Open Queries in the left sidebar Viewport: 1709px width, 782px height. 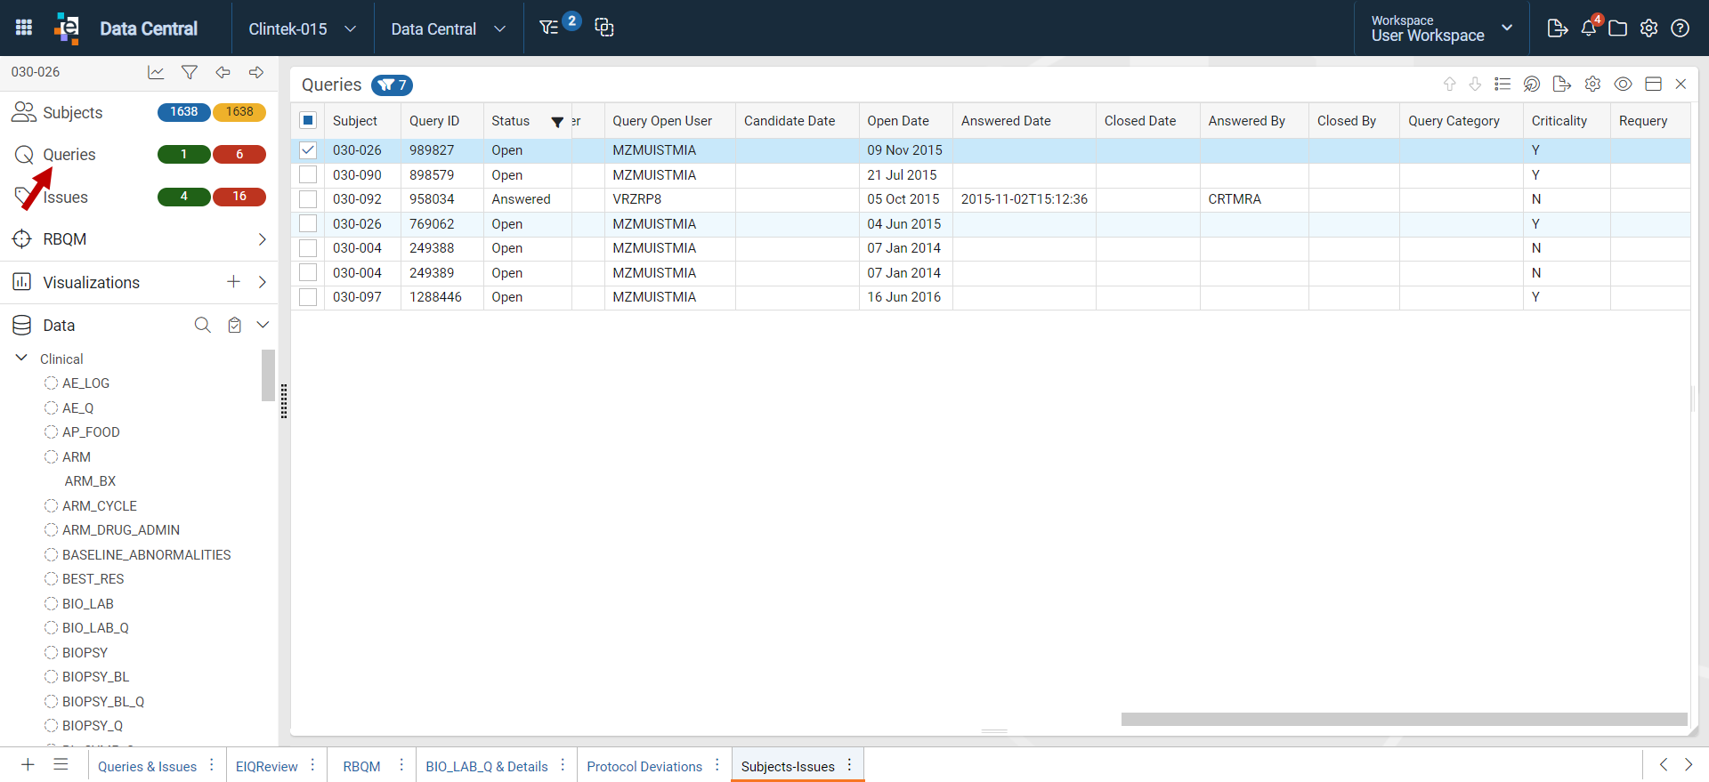click(x=69, y=155)
